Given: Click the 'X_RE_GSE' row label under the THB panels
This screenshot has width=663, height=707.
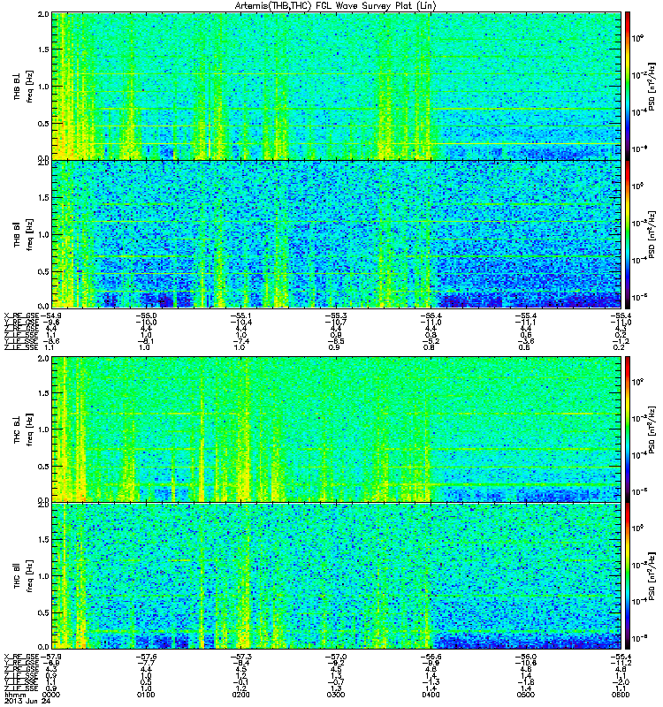Looking at the screenshot, I should pyautogui.click(x=21, y=315).
